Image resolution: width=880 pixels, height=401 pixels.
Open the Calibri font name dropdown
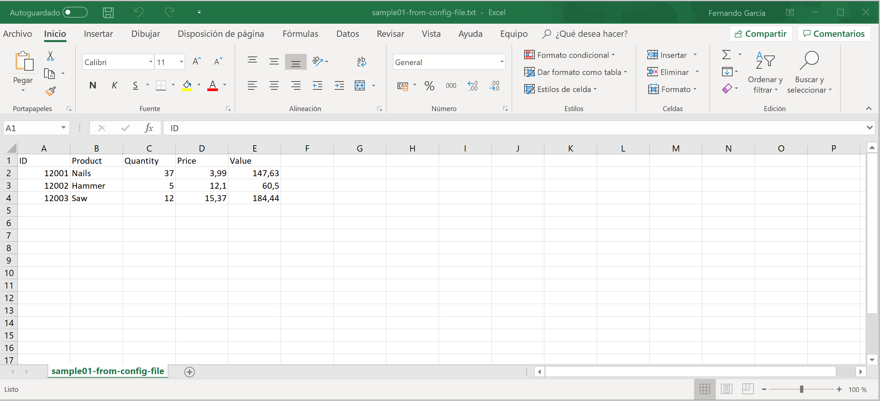click(x=150, y=62)
